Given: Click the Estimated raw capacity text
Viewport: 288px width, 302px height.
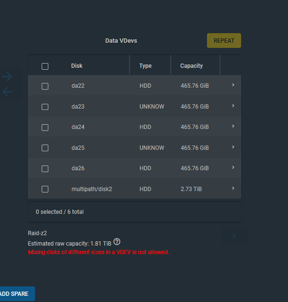Looking at the screenshot, I should tap(70, 244).
